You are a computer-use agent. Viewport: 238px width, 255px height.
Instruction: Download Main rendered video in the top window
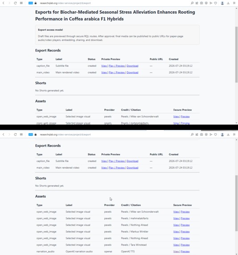point(132,73)
